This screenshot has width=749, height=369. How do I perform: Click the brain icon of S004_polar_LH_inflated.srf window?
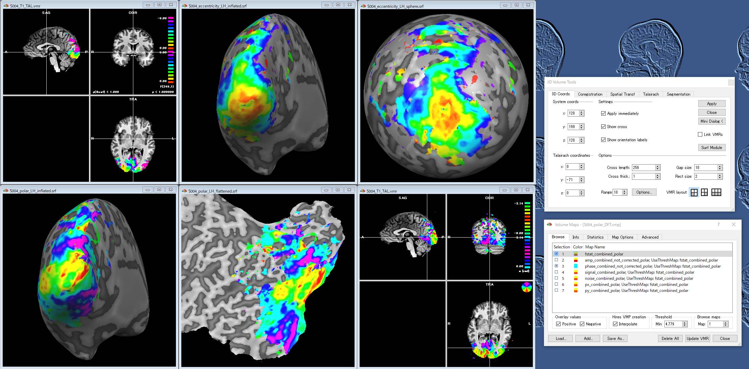(x=6, y=191)
